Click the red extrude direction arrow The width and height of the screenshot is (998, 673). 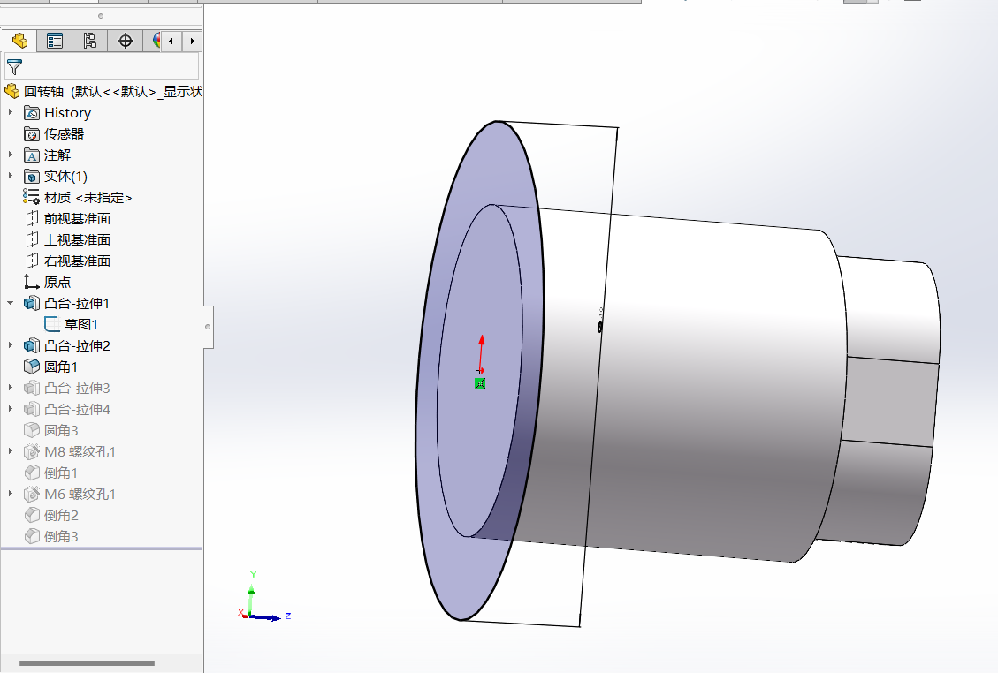(x=481, y=352)
